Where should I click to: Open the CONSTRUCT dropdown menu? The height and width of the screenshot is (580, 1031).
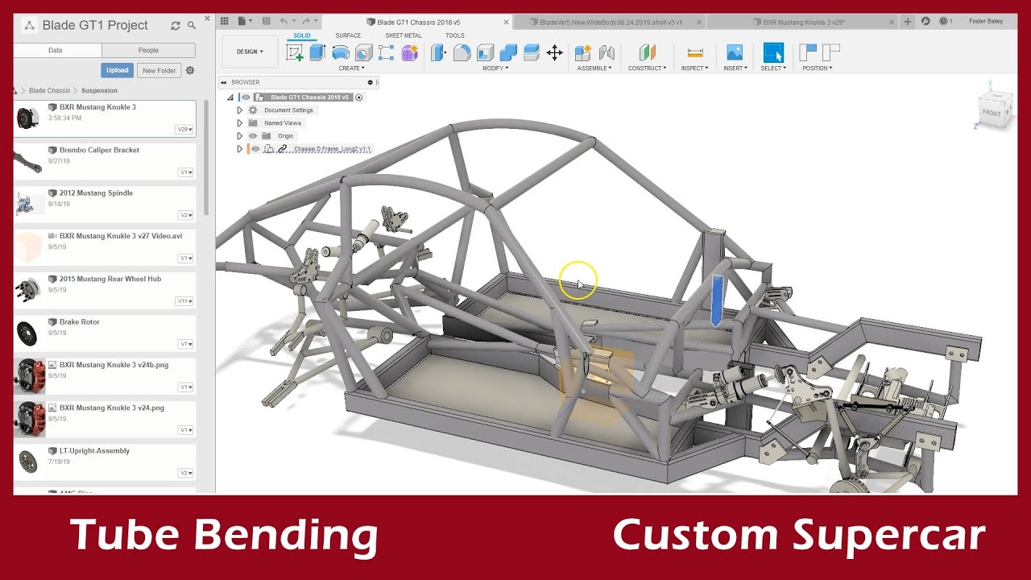[648, 68]
